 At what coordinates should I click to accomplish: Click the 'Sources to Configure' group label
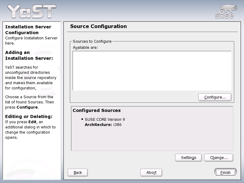[x=92, y=41]
